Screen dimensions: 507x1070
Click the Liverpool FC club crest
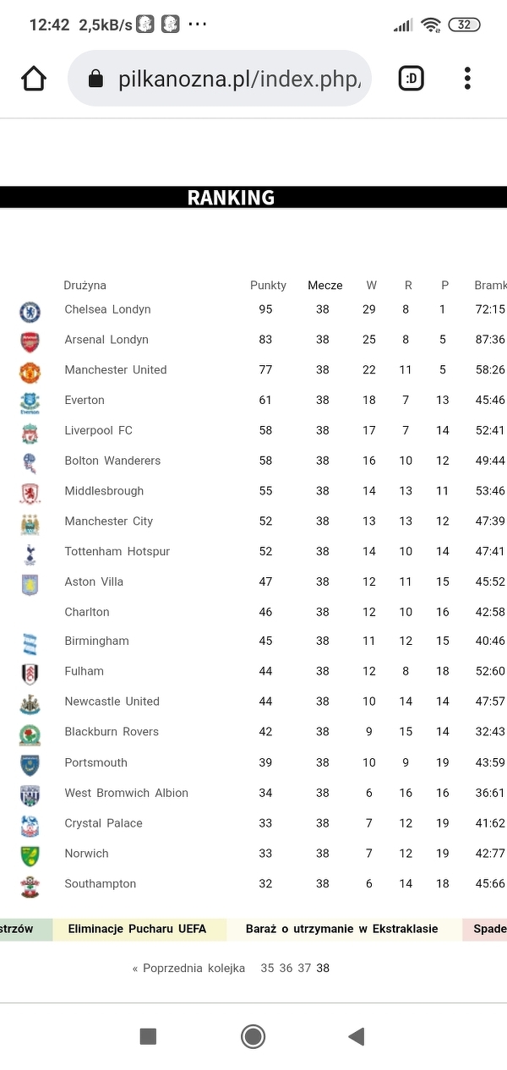30,433
